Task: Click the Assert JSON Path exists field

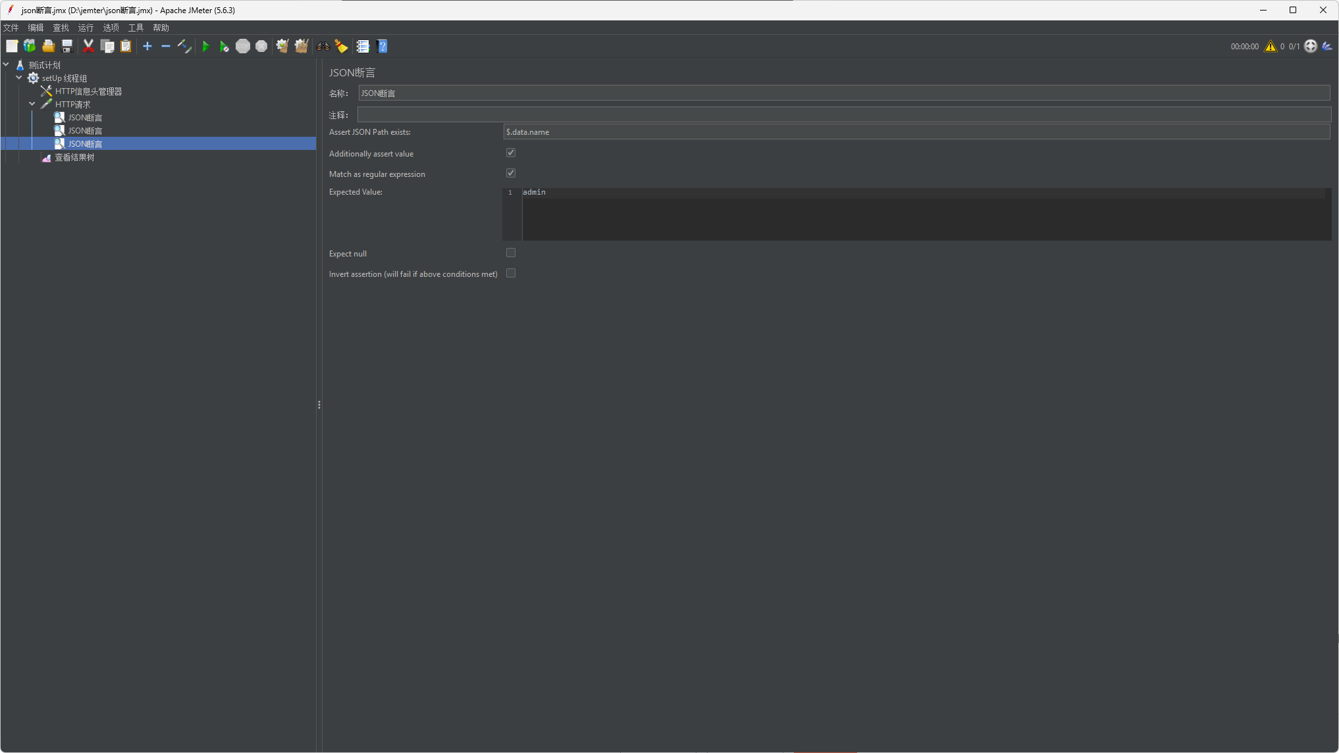Action: (x=916, y=132)
